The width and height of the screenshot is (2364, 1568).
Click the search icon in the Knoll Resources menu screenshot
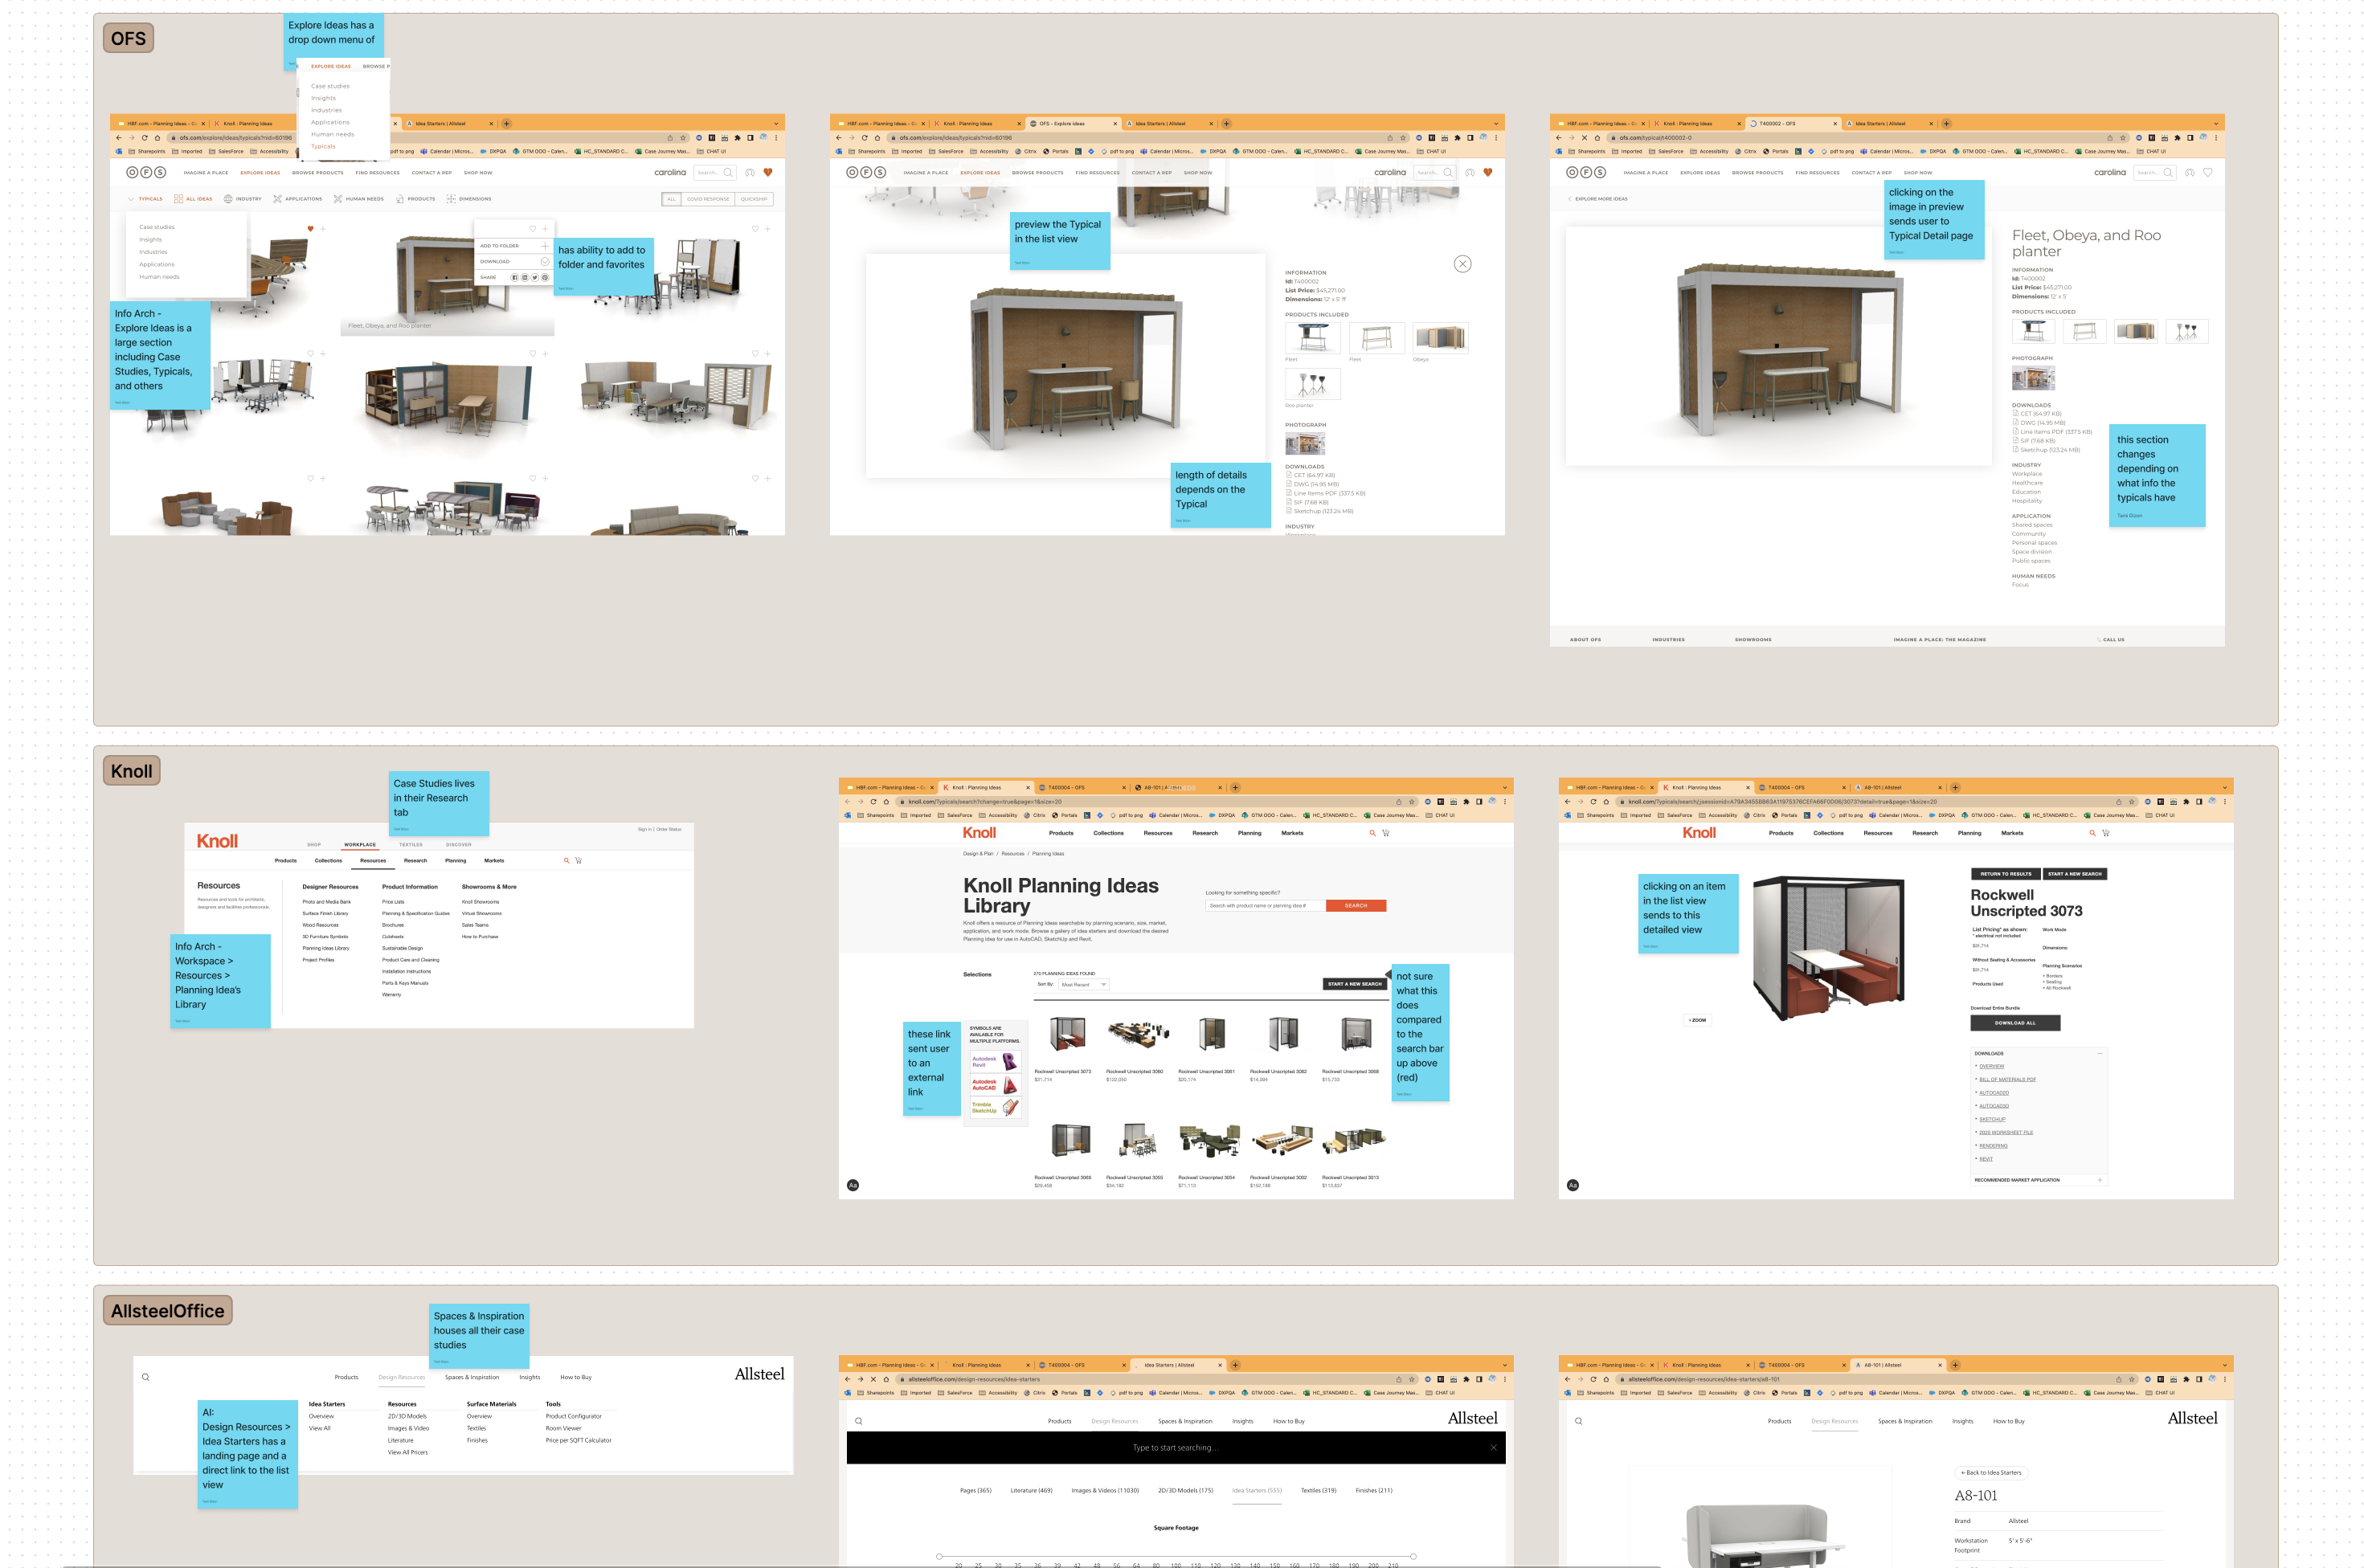[x=565, y=860]
